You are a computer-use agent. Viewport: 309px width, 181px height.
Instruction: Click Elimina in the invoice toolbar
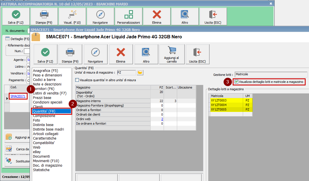(x=157, y=17)
